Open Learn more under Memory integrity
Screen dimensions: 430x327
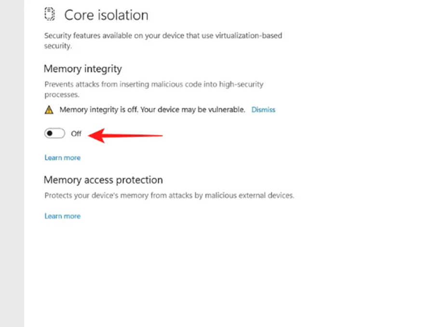[63, 158]
